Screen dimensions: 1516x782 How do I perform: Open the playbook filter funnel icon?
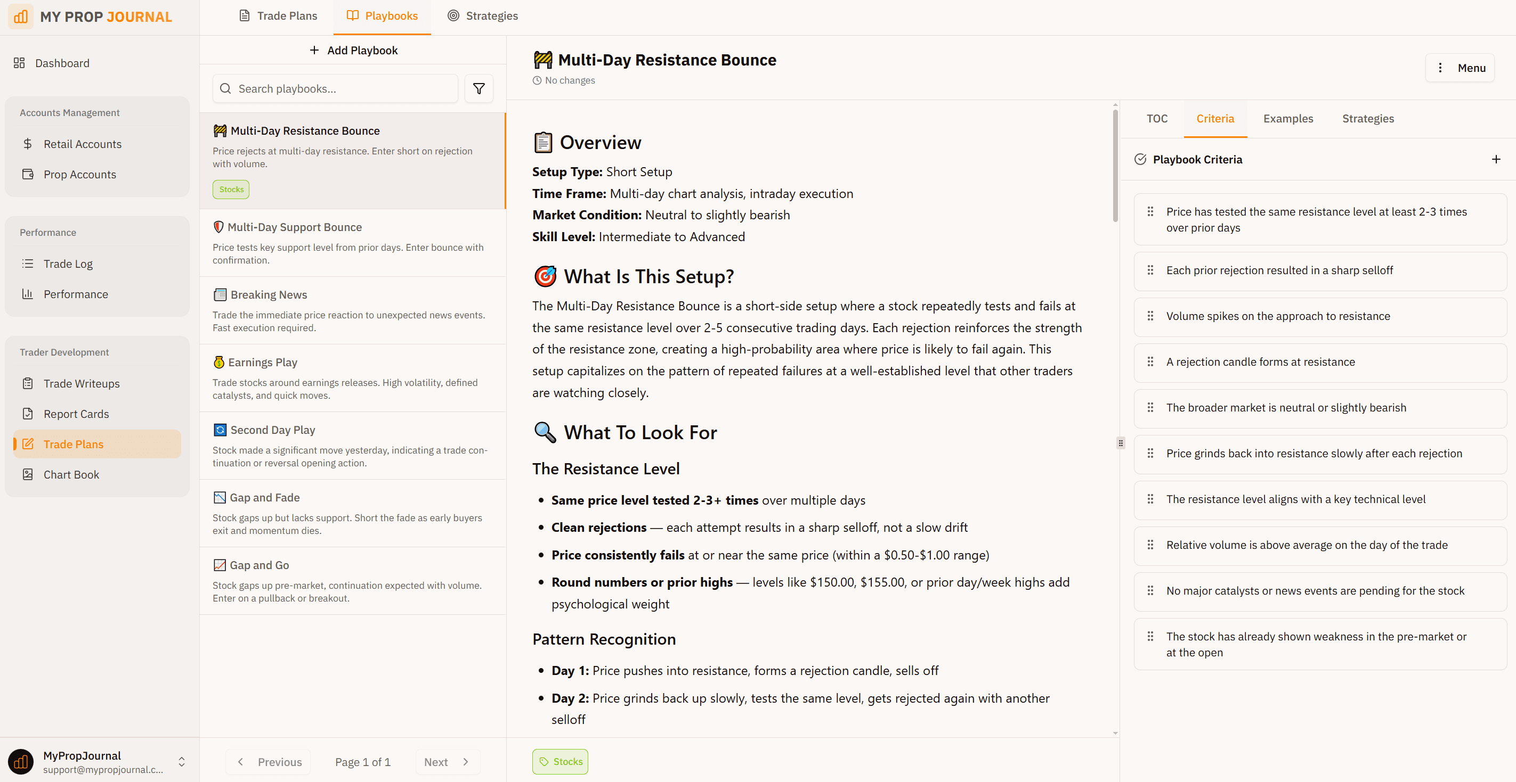coord(479,89)
